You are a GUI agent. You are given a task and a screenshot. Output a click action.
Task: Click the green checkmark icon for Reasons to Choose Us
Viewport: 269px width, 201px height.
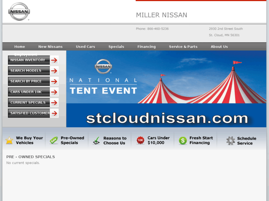coord(97,141)
